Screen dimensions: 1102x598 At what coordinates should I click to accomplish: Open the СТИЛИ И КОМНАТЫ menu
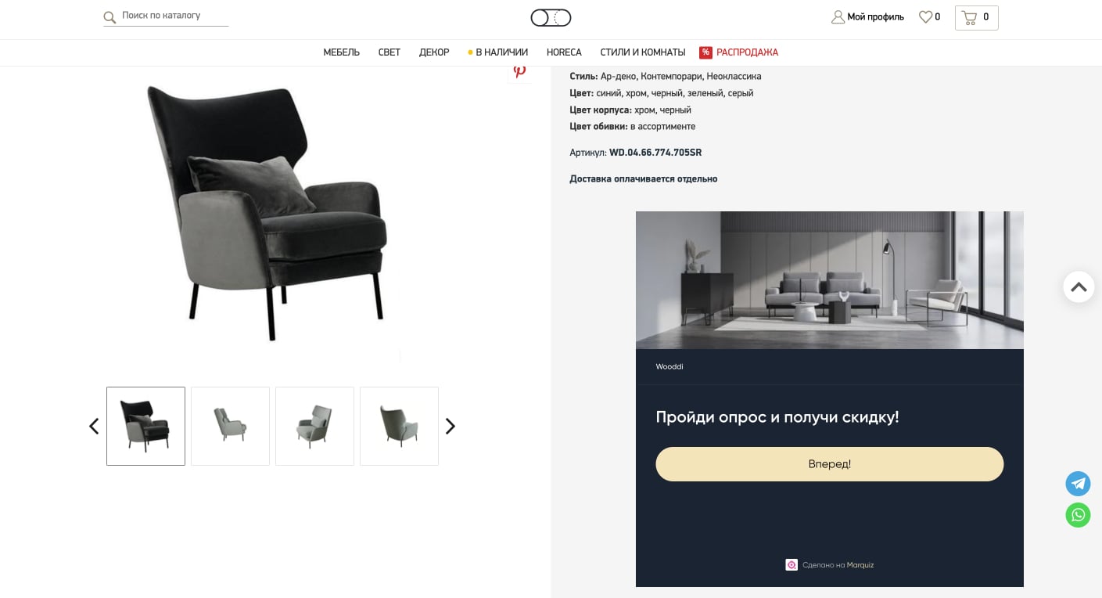(x=643, y=52)
